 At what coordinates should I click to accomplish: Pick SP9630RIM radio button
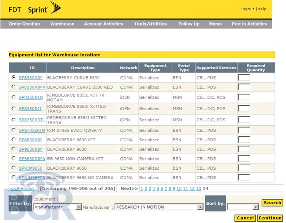click(13, 149)
